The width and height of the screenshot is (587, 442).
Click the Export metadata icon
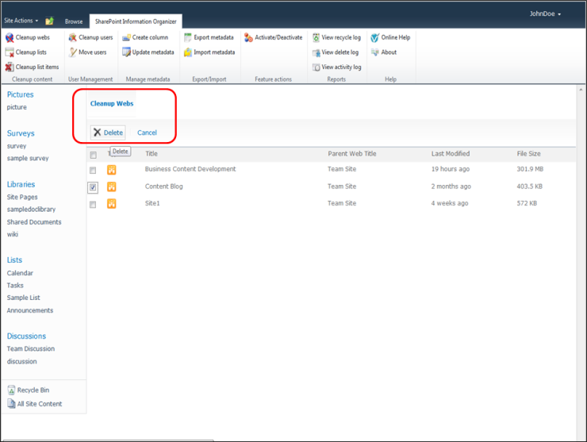[x=188, y=37]
